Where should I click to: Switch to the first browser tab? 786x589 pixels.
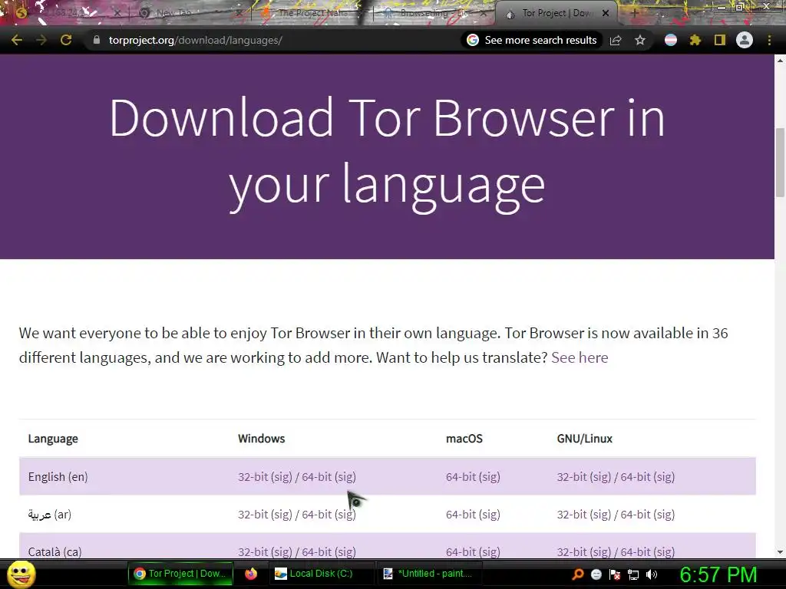click(65, 13)
